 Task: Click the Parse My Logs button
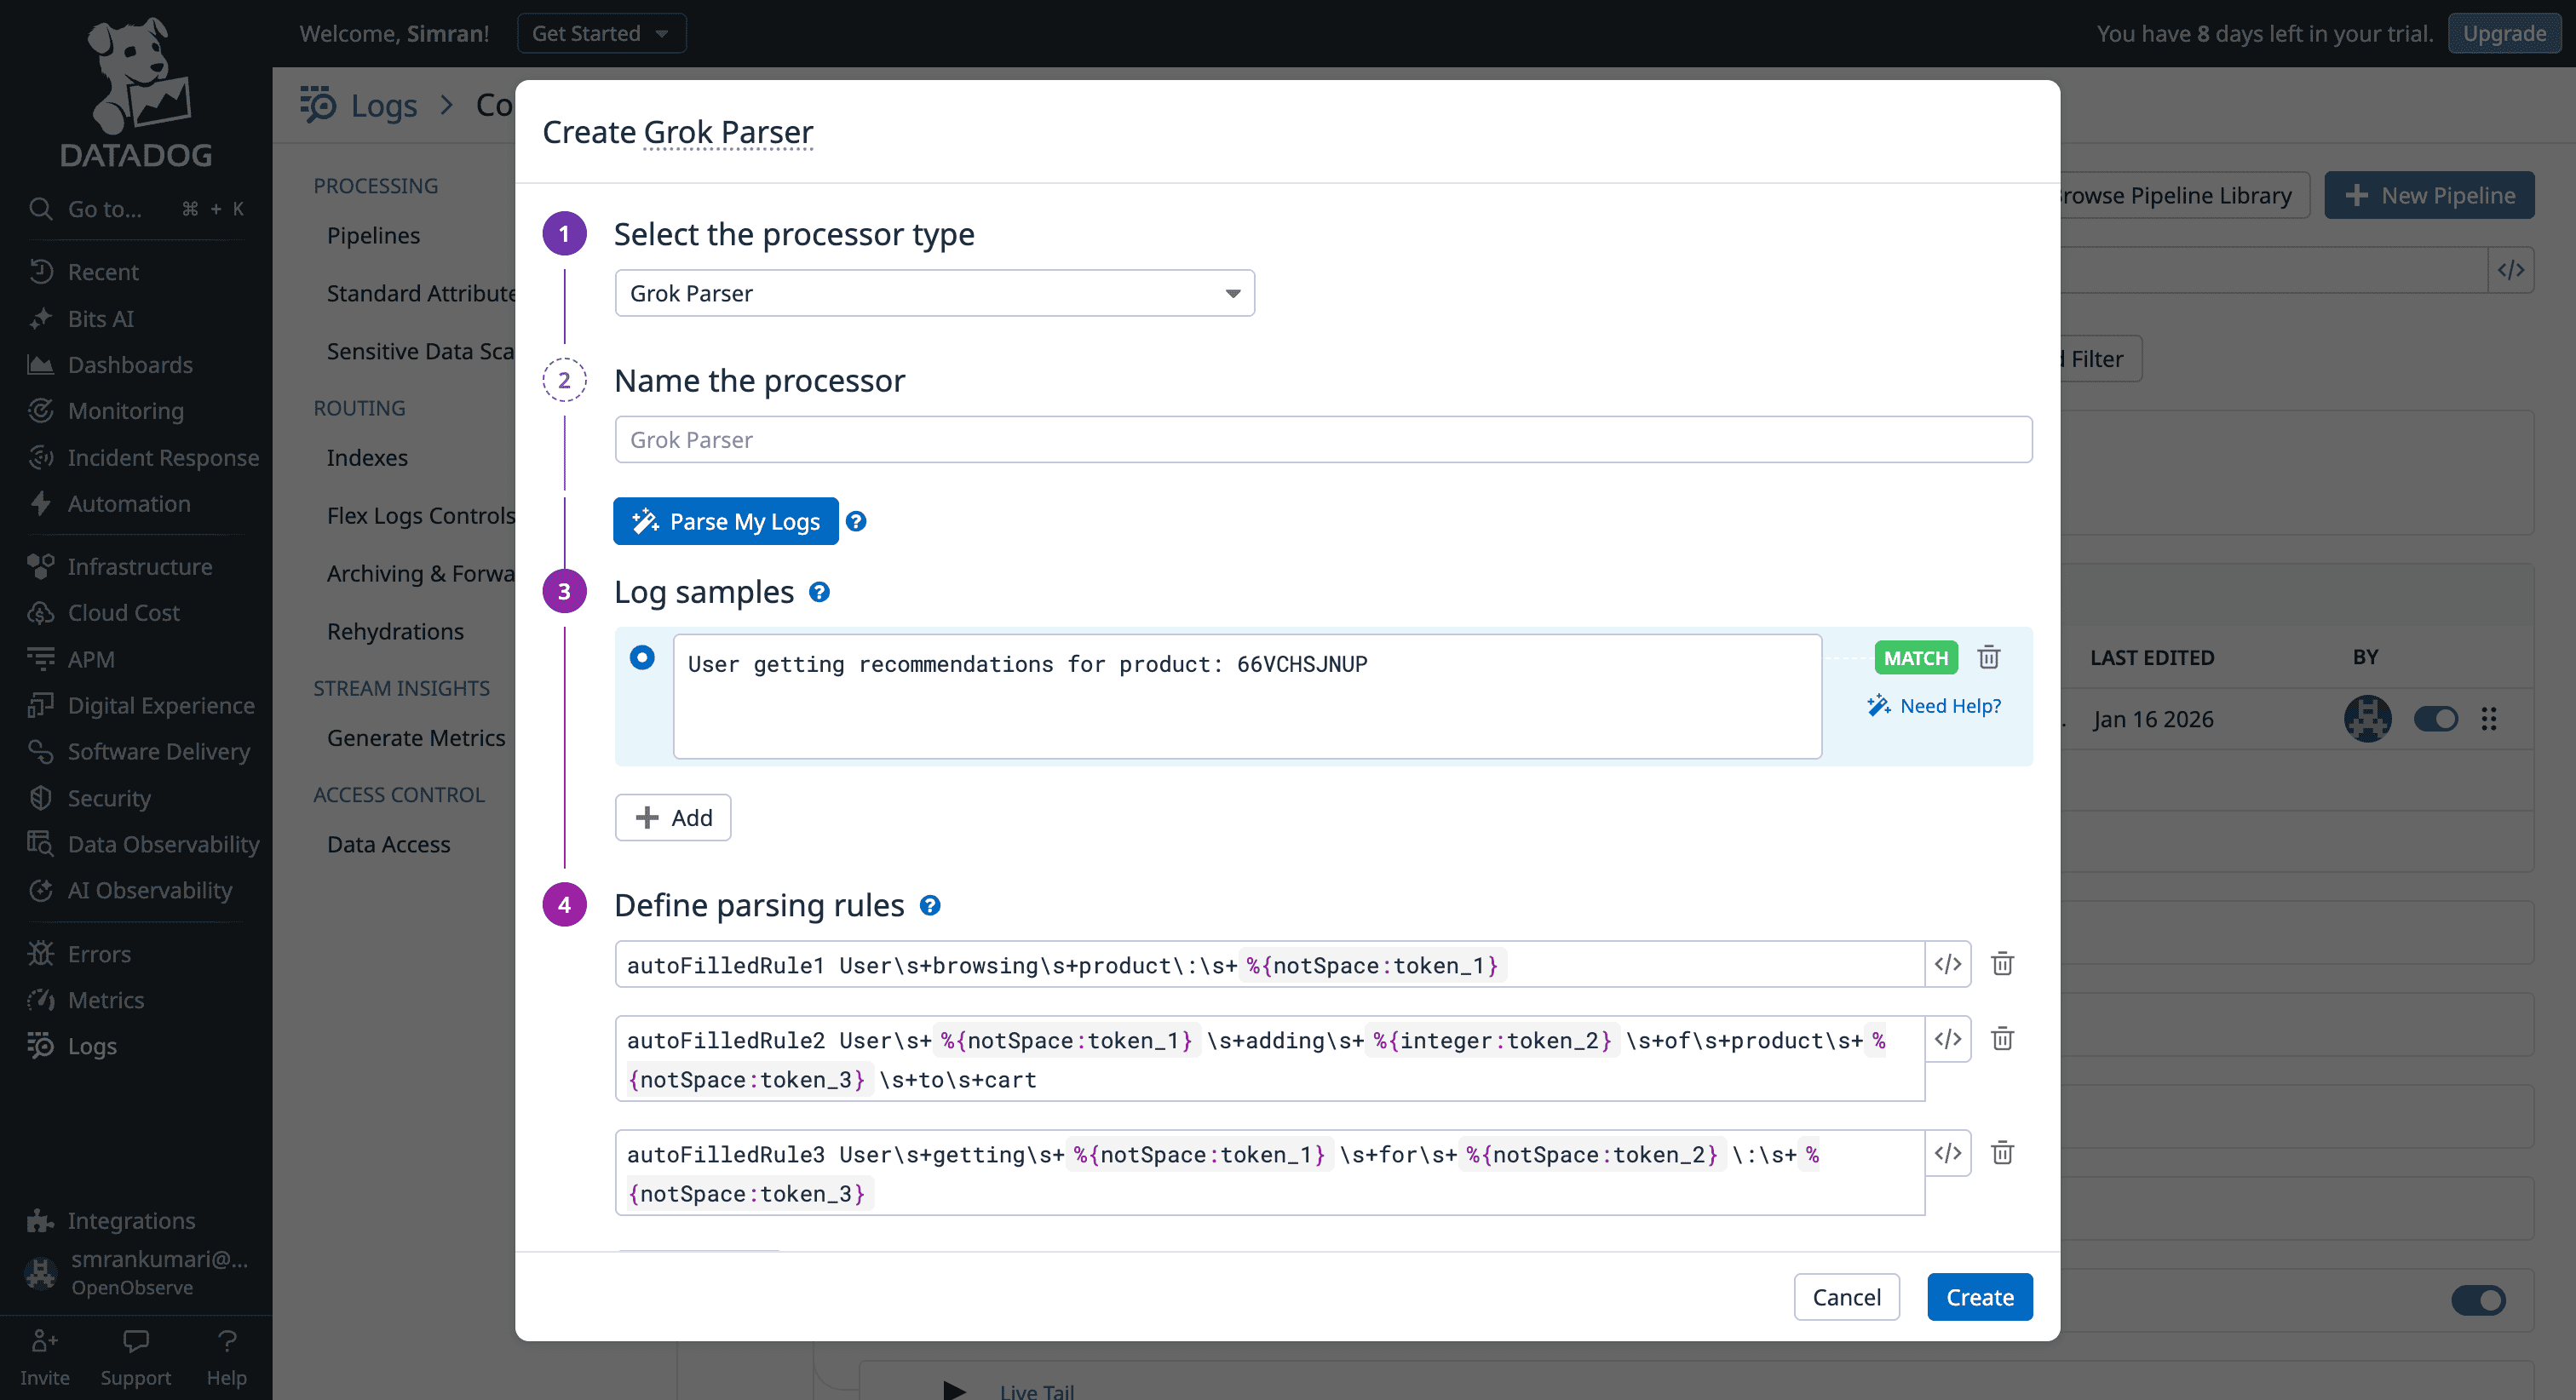(x=725, y=520)
